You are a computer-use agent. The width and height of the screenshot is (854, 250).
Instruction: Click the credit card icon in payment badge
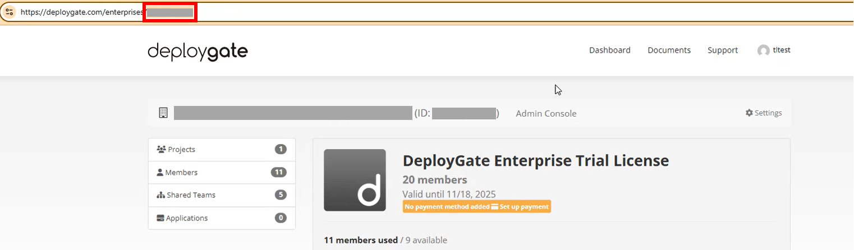tap(495, 207)
